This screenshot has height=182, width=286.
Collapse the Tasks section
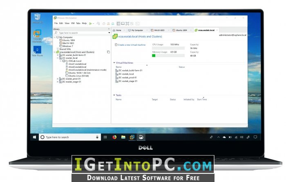pyautogui.click(x=114, y=95)
